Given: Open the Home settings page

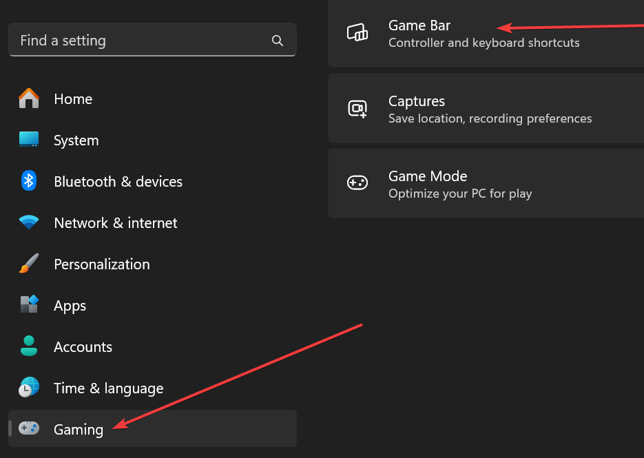Looking at the screenshot, I should pos(152,99).
